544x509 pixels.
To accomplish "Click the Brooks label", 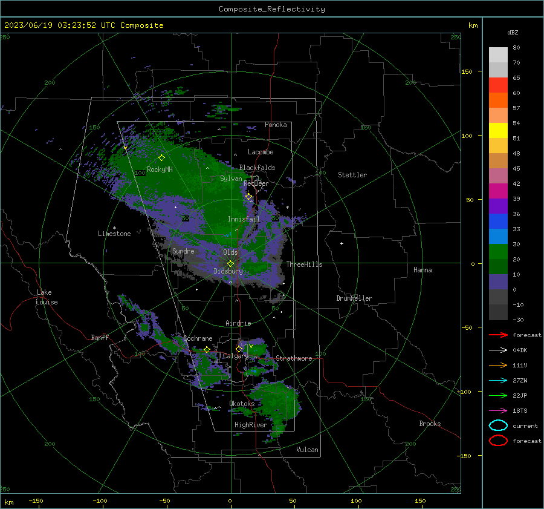I will tap(430, 424).
